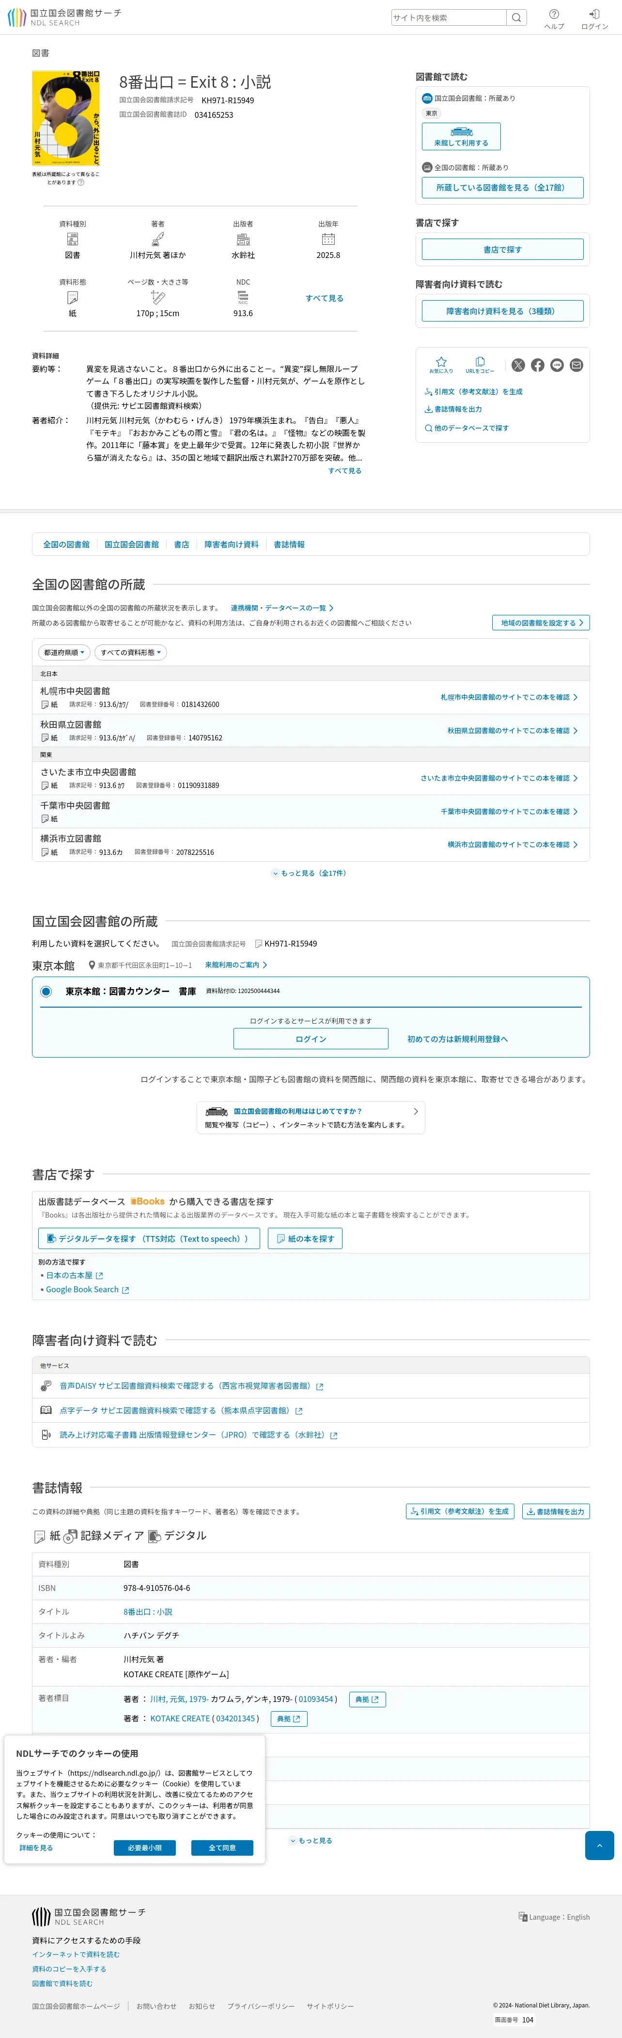This screenshot has width=622, height=2038.
Task: Click the 点字データ braille book icon
Action: [46, 1410]
